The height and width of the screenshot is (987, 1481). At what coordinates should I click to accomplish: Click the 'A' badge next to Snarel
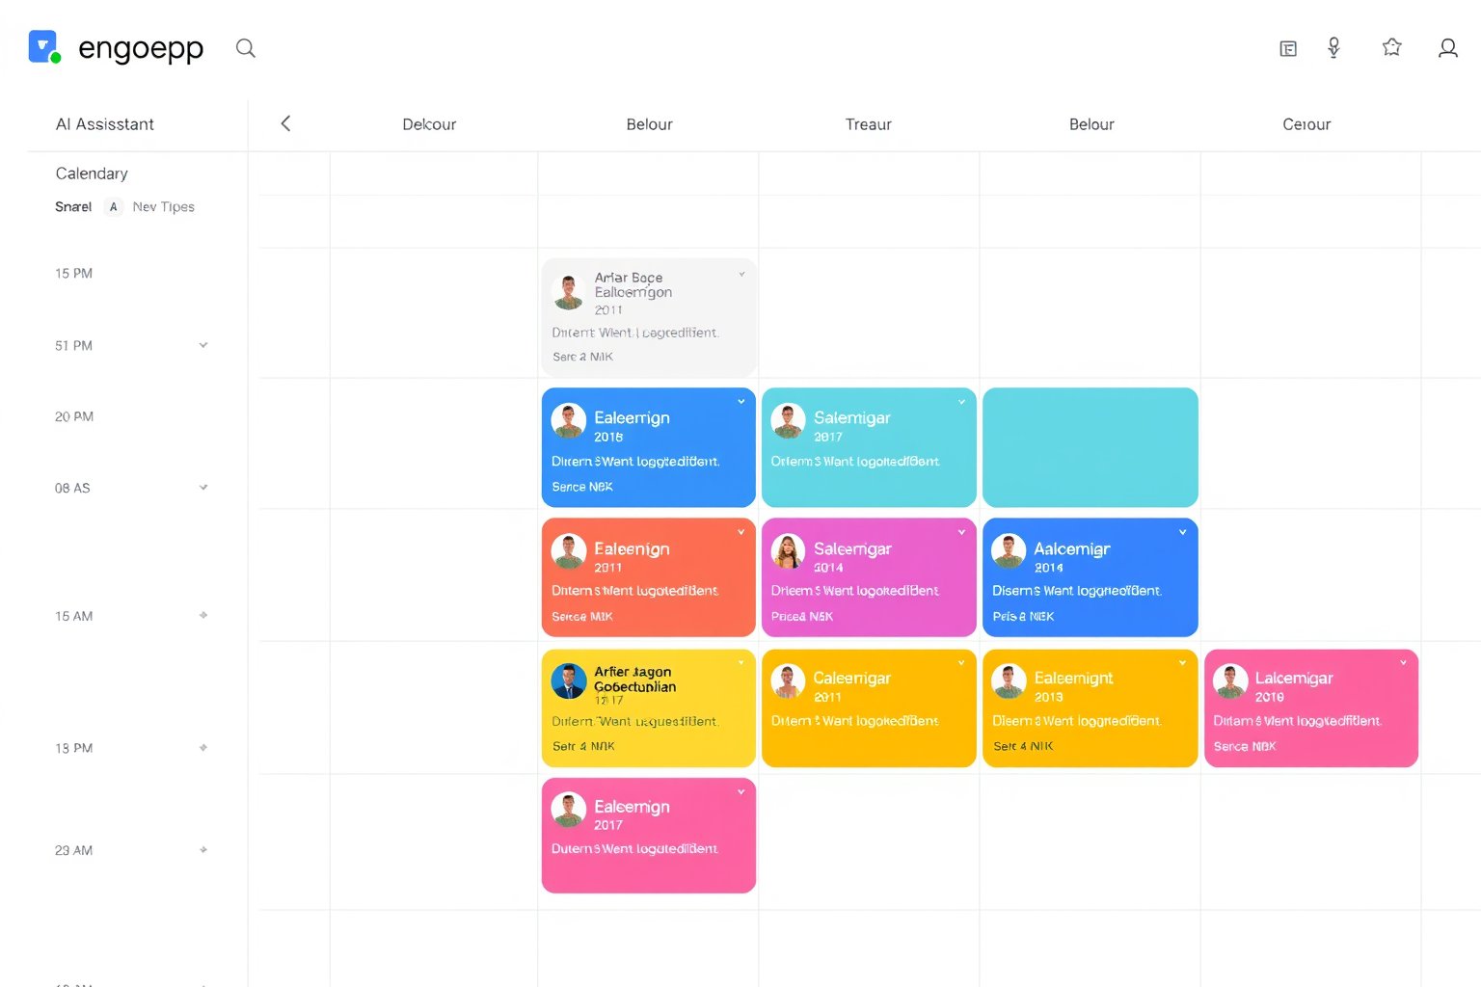(113, 206)
